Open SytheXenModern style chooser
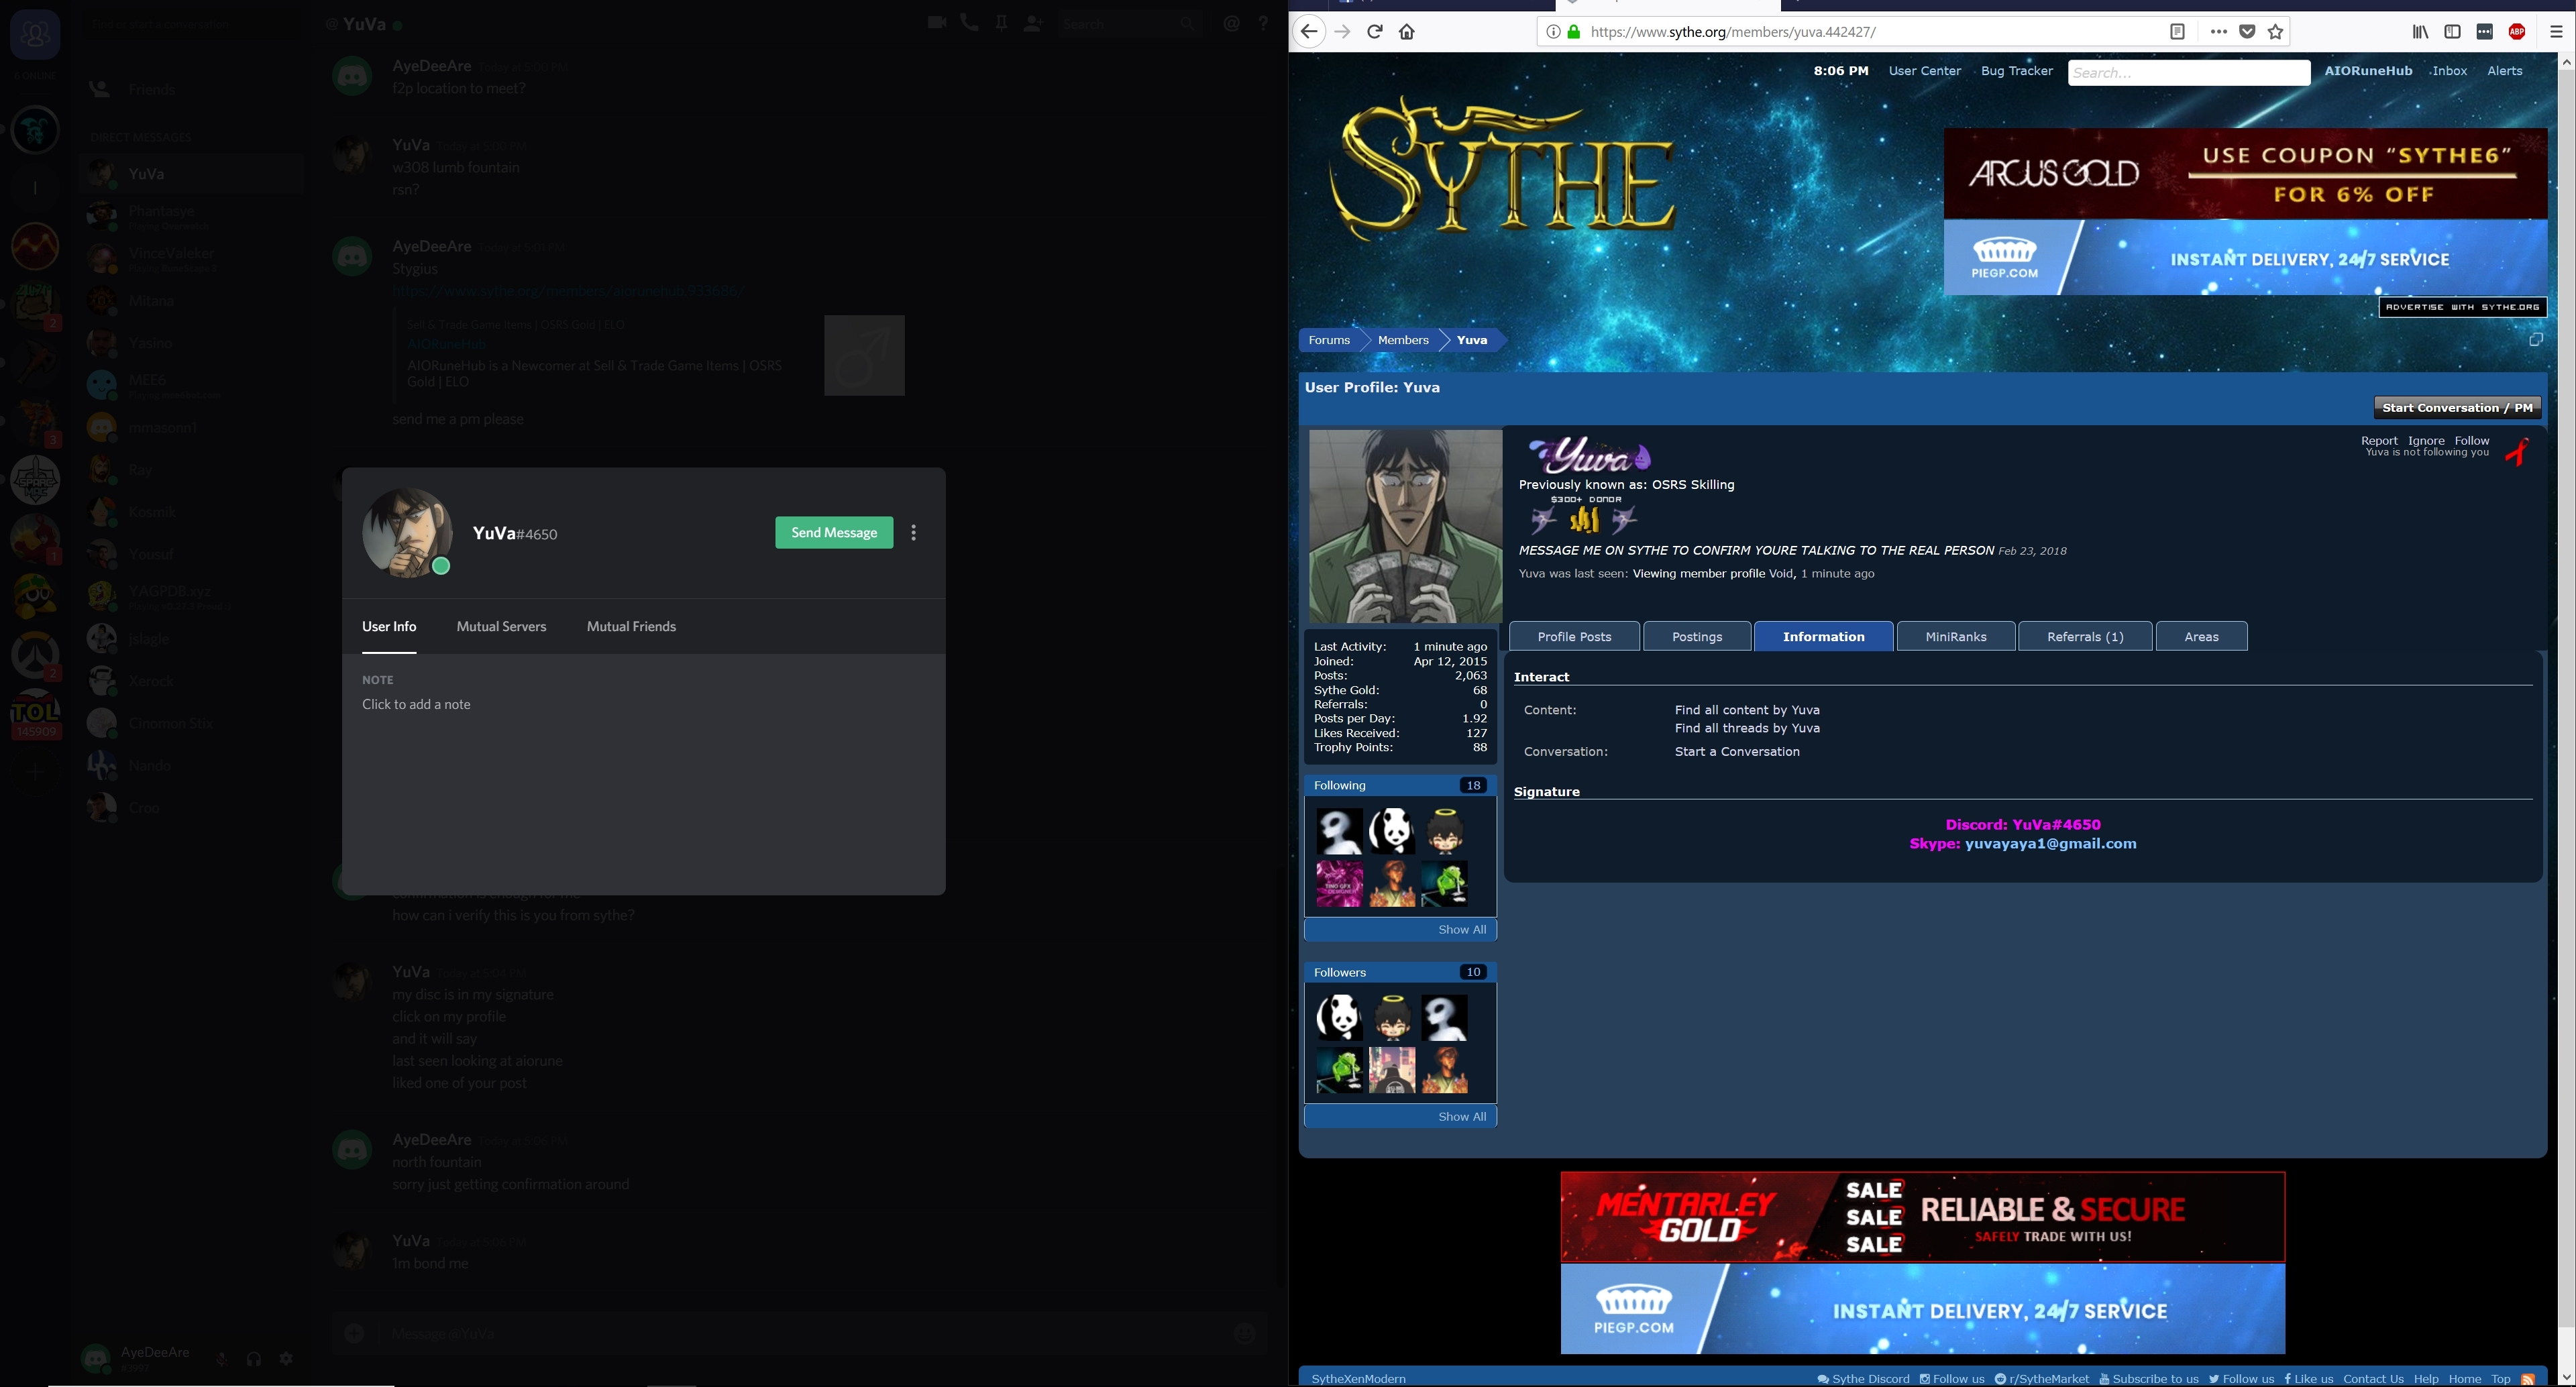 click(1358, 1380)
